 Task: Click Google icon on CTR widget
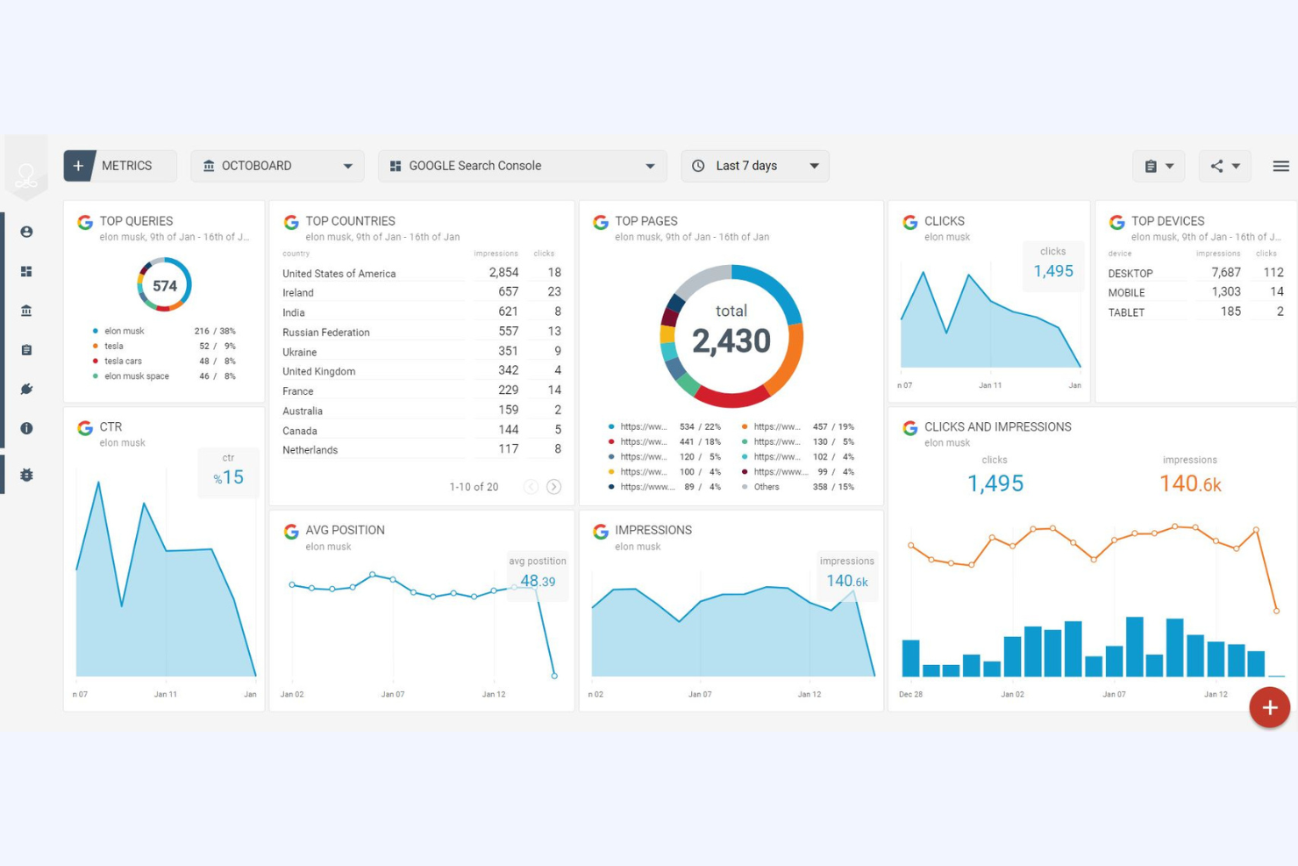(85, 428)
